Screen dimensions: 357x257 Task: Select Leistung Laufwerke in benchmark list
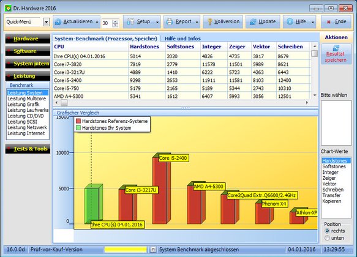[28, 110]
